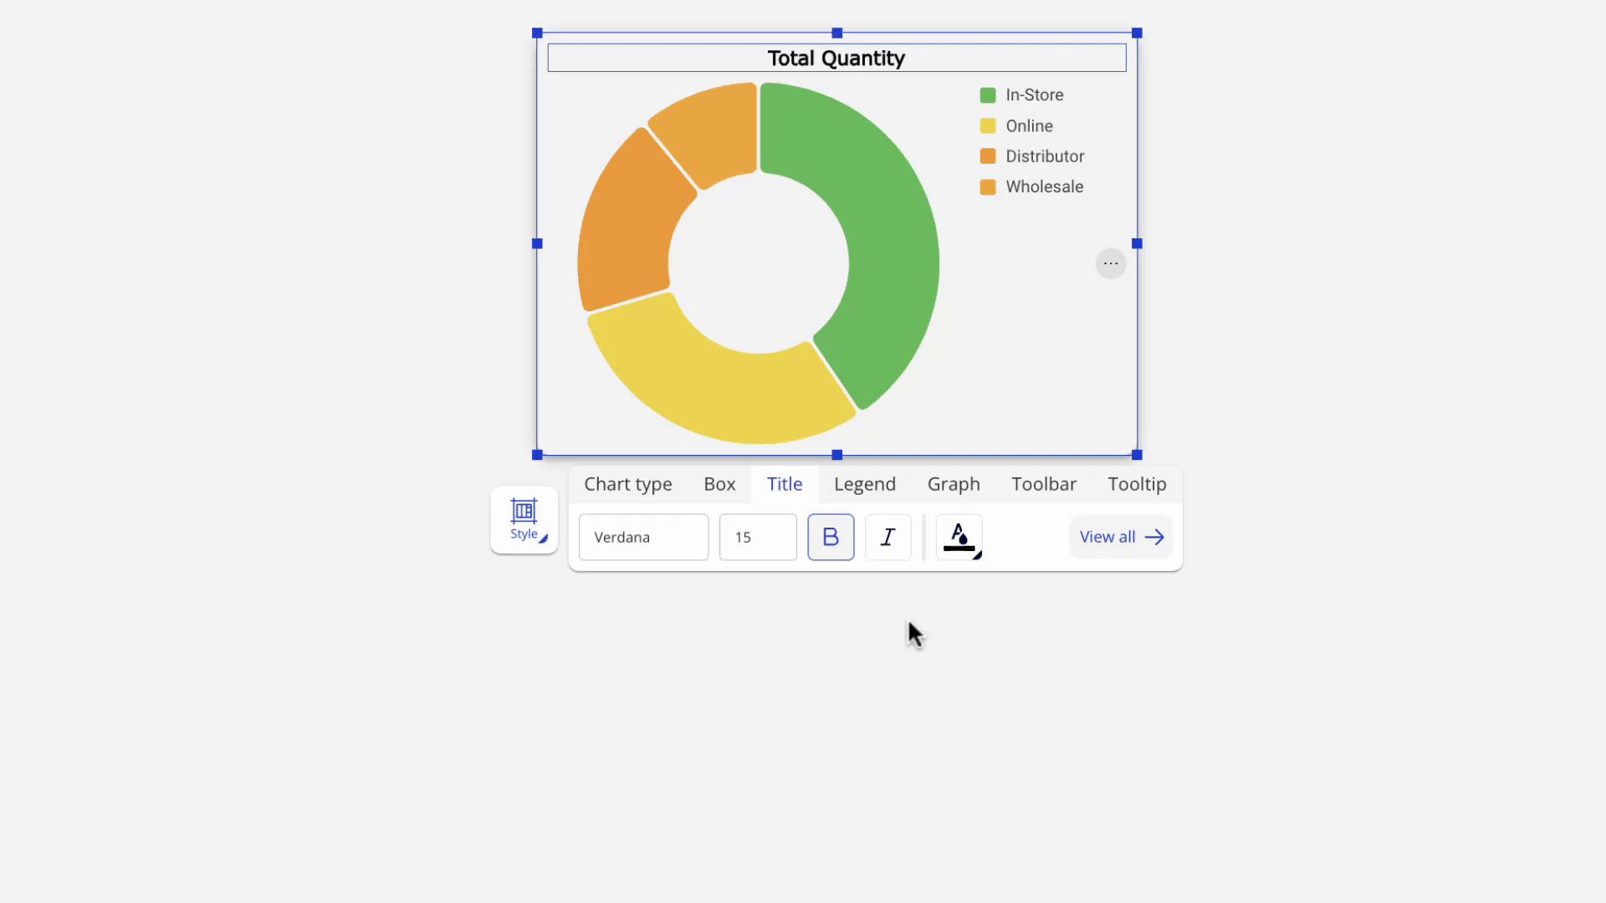Image resolution: width=1606 pixels, height=903 pixels.
Task: Open the Style panel icon
Action: [x=524, y=519]
